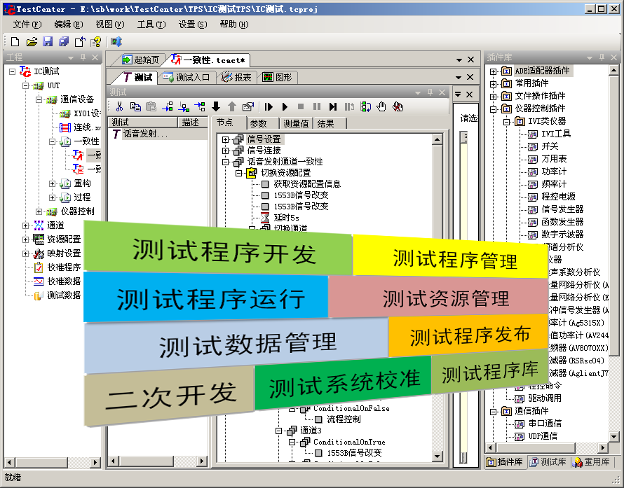Expand the 信号设置 tree node
The height and width of the screenshot is (488, 624).
coord(226,139)
